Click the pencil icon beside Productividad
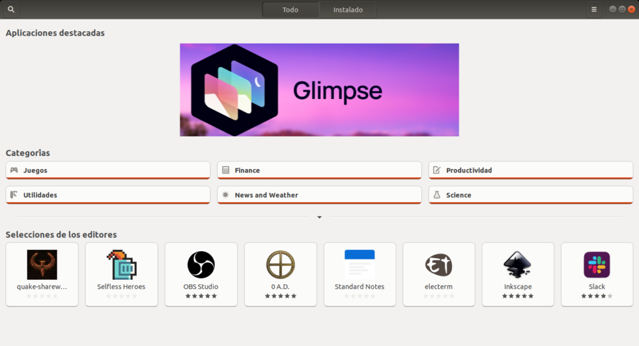The image size is (639, 346). click(436, 170)
